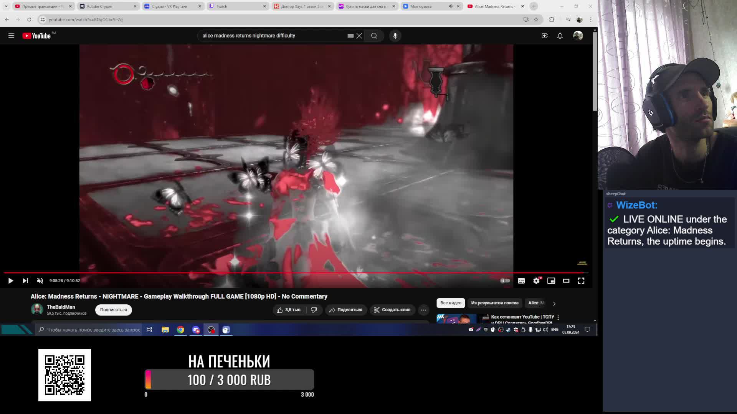Seek on the red video progress bar
Screen dimensions: 737x414
pyautogui.click(x=269, y=273)
